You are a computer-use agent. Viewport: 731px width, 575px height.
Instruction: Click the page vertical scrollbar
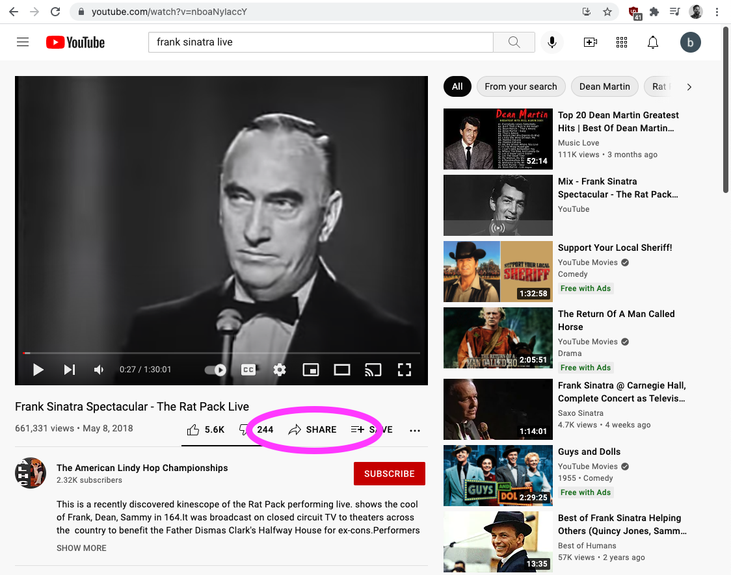tap(725, 110)
